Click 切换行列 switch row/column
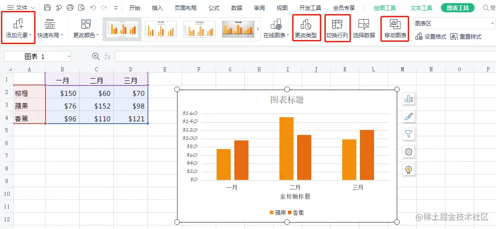This screenshot has width=496, height=229. 337,28
